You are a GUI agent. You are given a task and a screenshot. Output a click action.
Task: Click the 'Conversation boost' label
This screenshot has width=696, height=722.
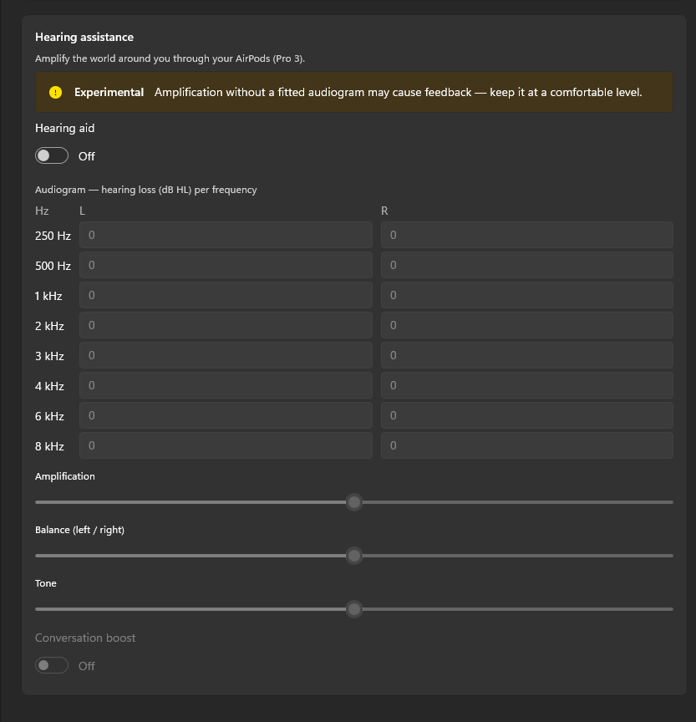point(85,638)
